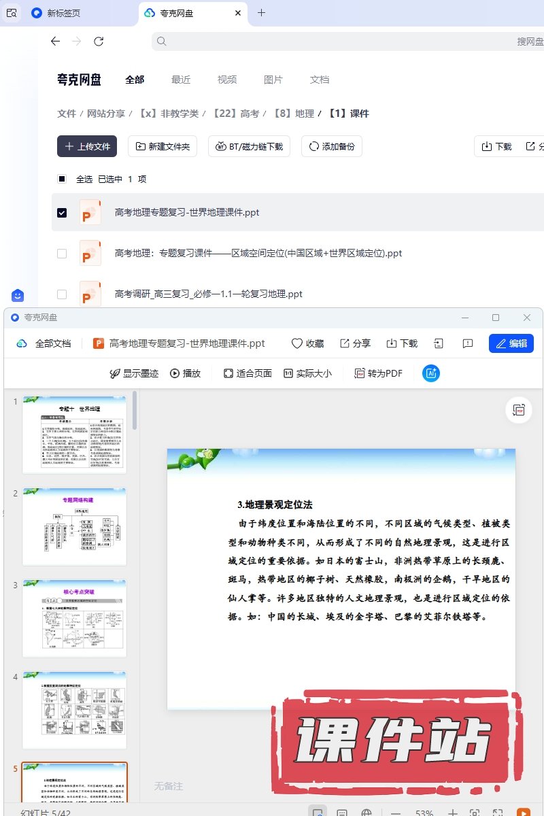Click the floating PDF export icon
Screen dimensions: 544x816
tap(520, 410)
